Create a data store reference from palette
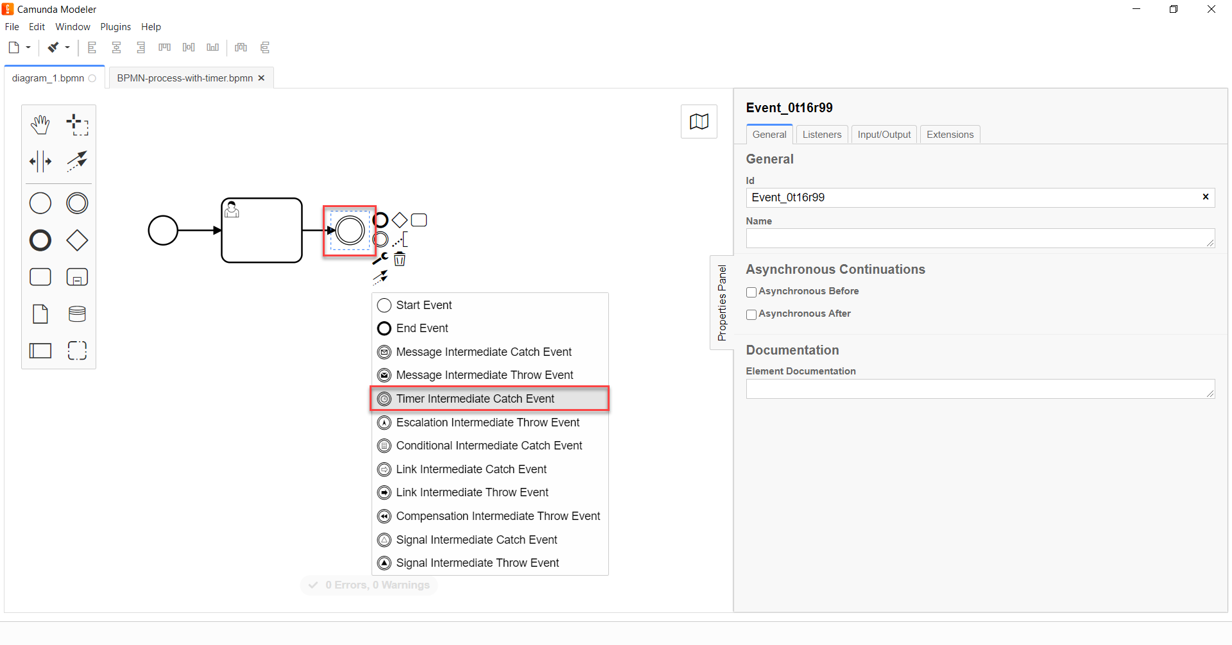1232x645 pixels. (x=78, y=314)
